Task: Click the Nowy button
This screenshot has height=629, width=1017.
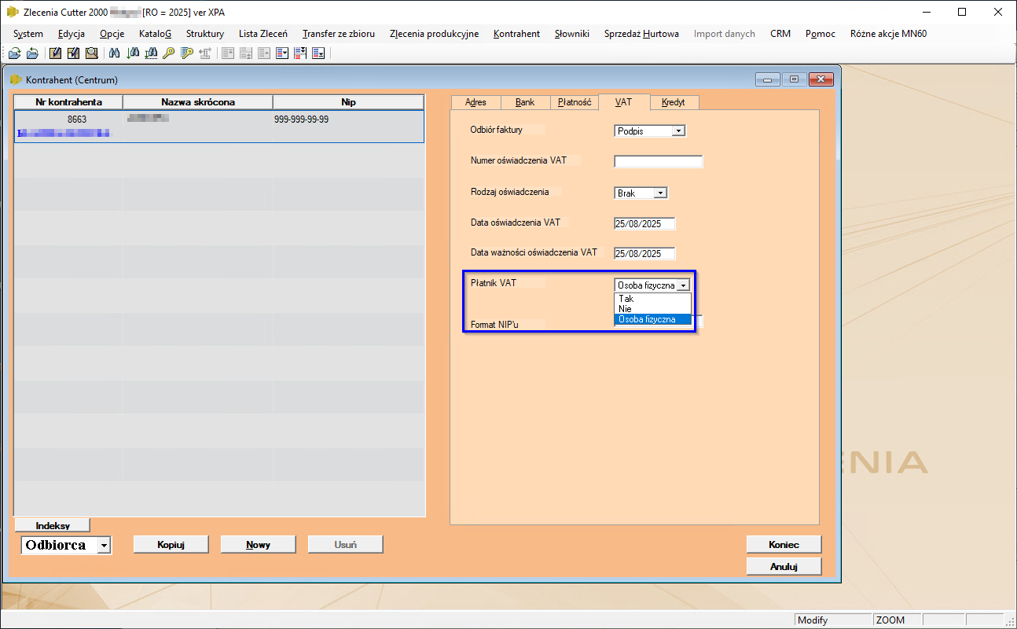Action: click(258, 544)
